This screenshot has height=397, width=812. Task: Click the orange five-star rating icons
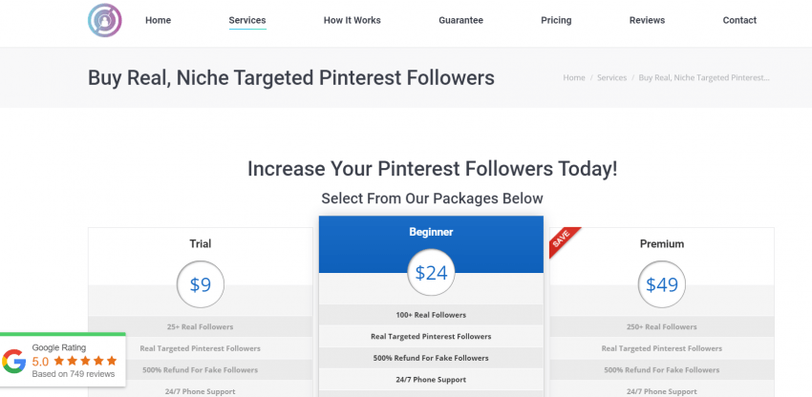point(85,361)
